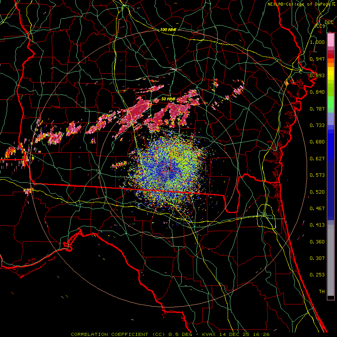Select the 0.467 legend value

pyautogui.click(x=317, y=208)
